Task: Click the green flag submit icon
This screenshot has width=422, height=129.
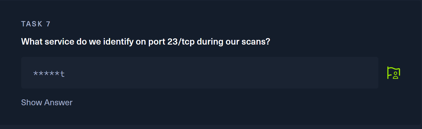Action: pos(393,73)
